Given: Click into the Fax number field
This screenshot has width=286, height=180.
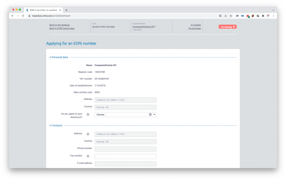Looking at the screenshot, I should (125, 156).
